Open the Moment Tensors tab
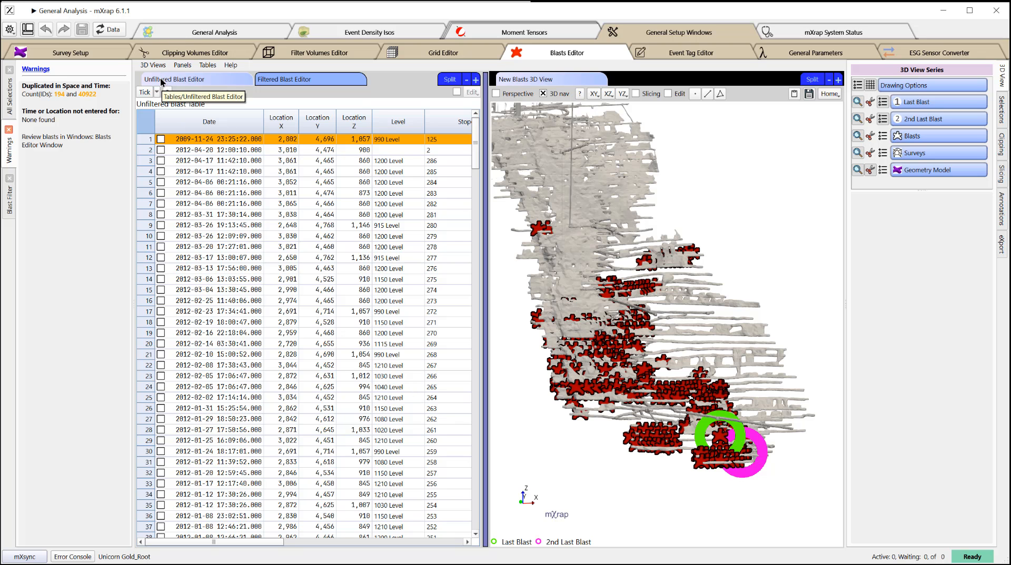Viewport: 1011px width, 565px height. pyautogui.click(x=524, y=33)
